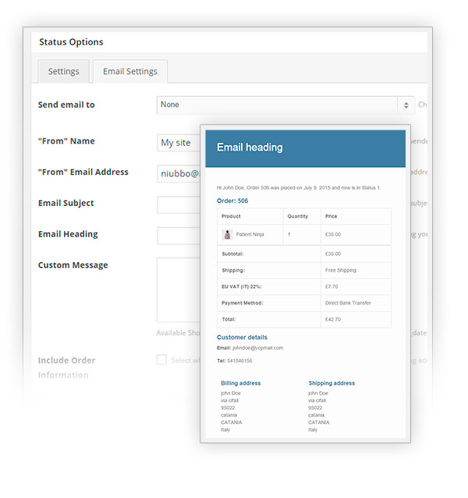Click the Subtotal value £35.00
Image resolution: width=468 pixels, height=498 pixels.
(x=333, y=254)
